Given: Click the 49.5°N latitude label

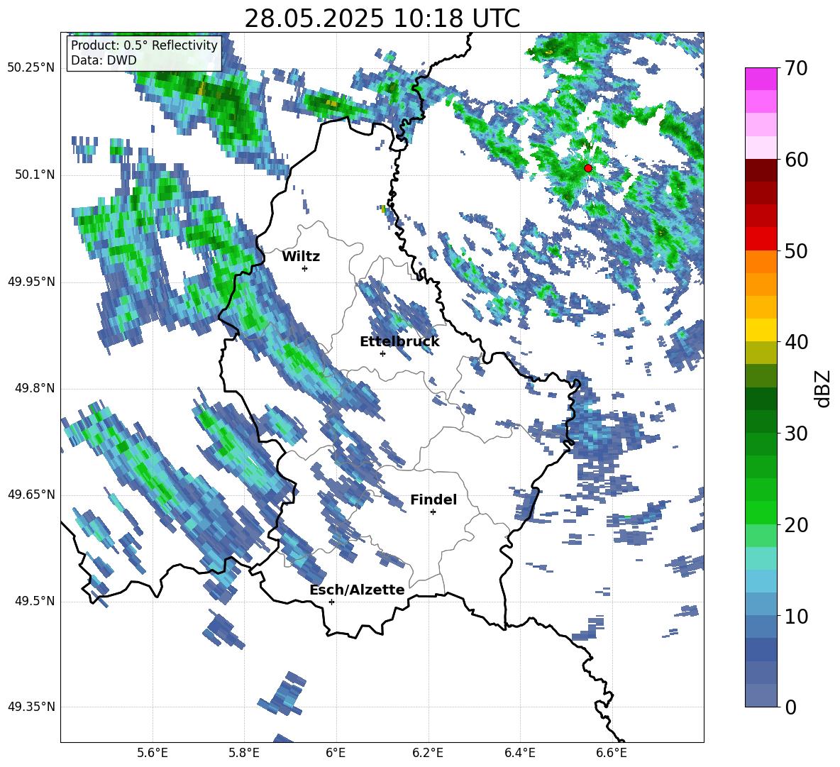Looking at the screenshot, I should coord(34,601).
